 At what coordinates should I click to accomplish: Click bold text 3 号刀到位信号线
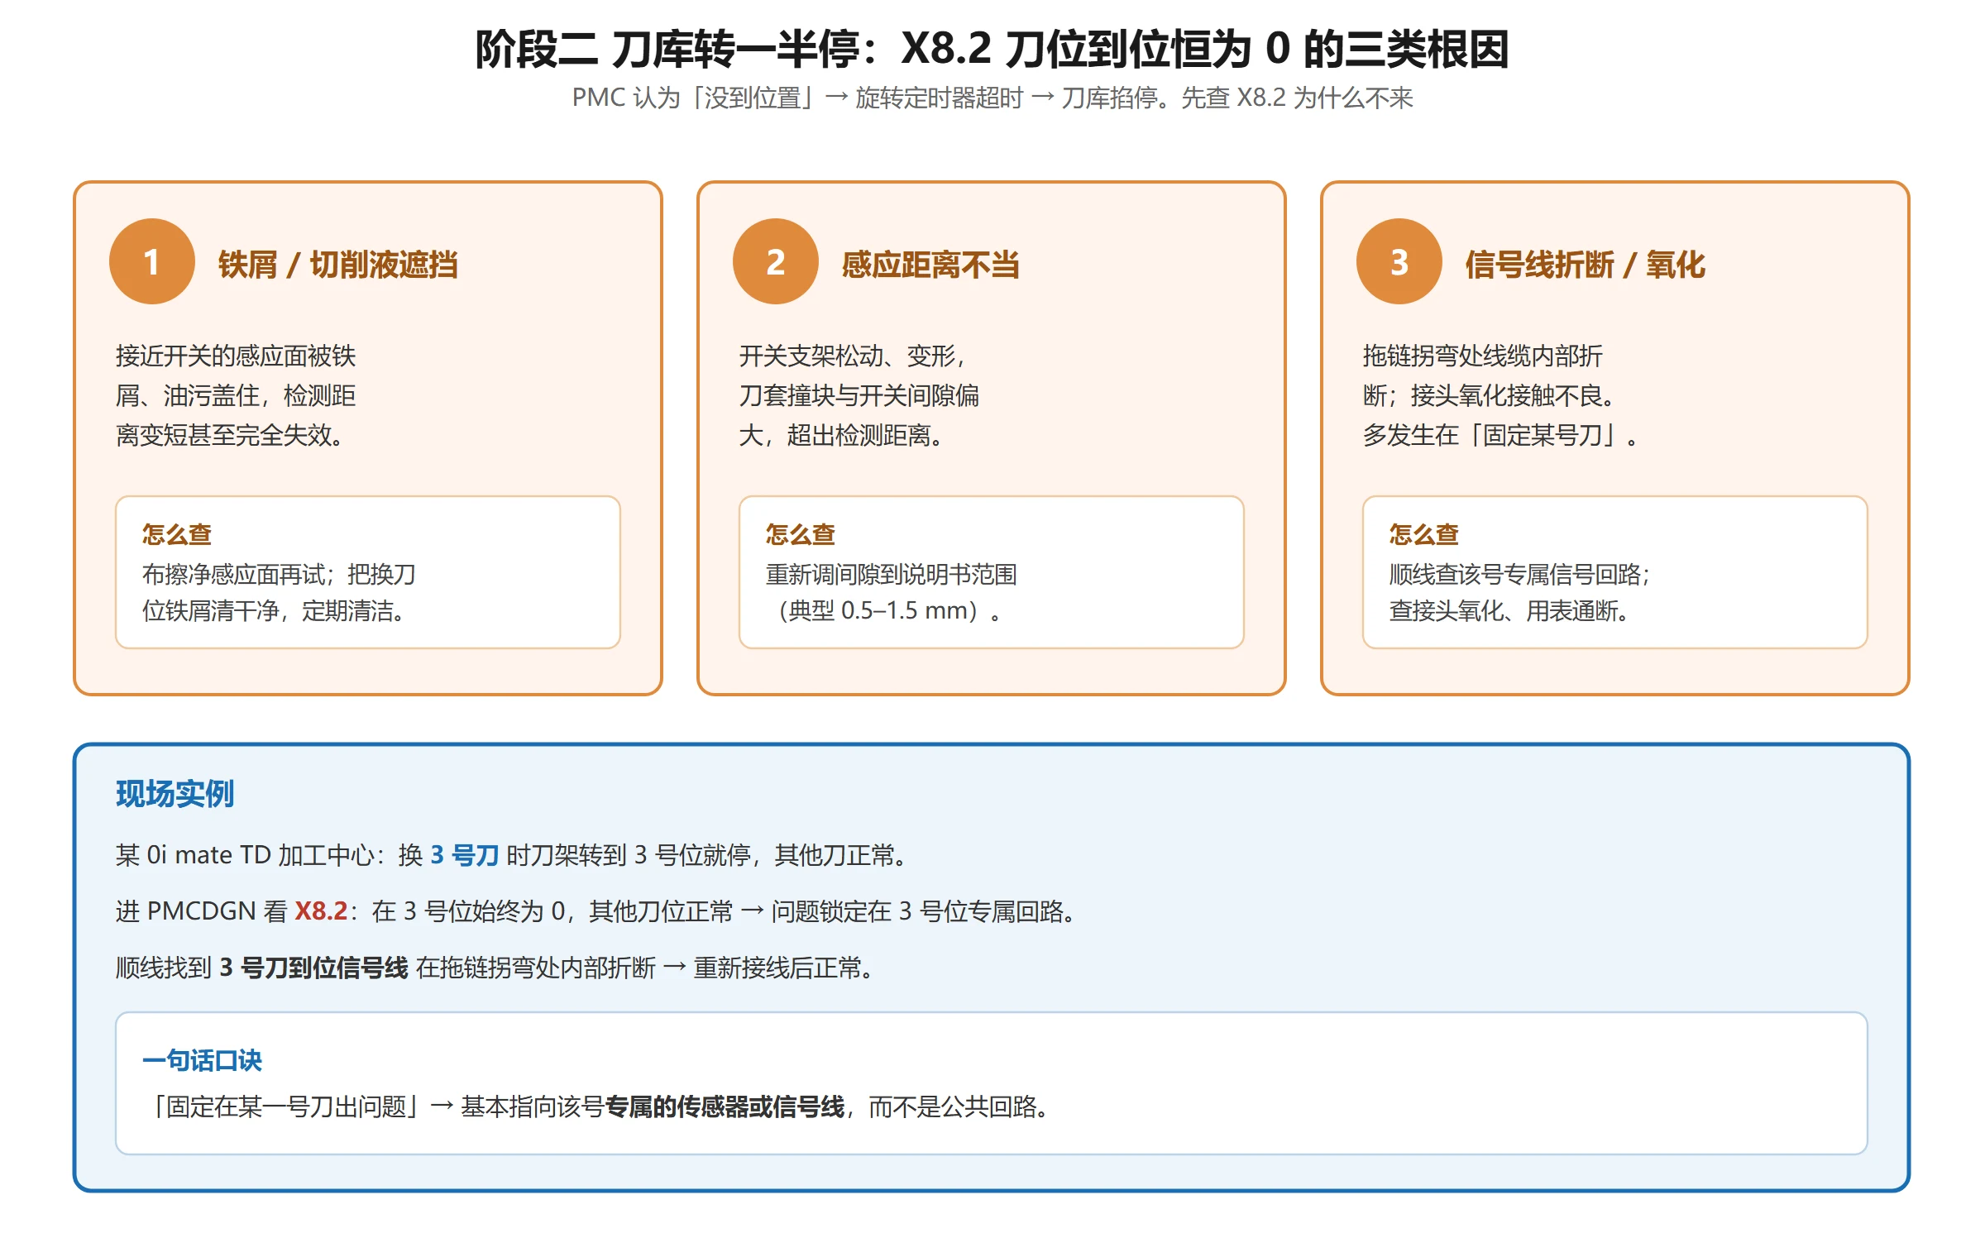[x=313, y=967]
